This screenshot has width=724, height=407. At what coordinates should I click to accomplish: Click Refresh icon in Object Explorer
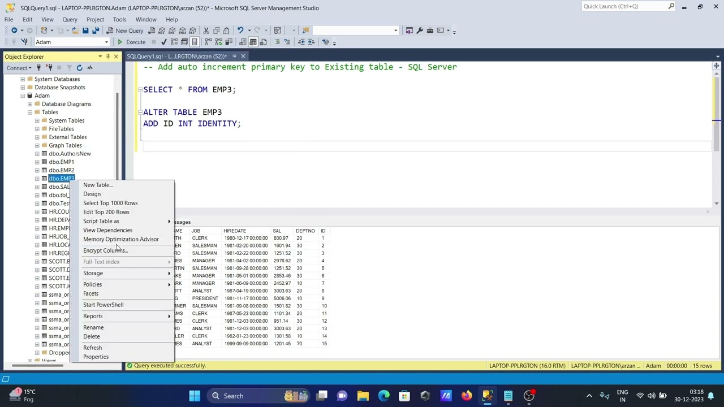79,68
